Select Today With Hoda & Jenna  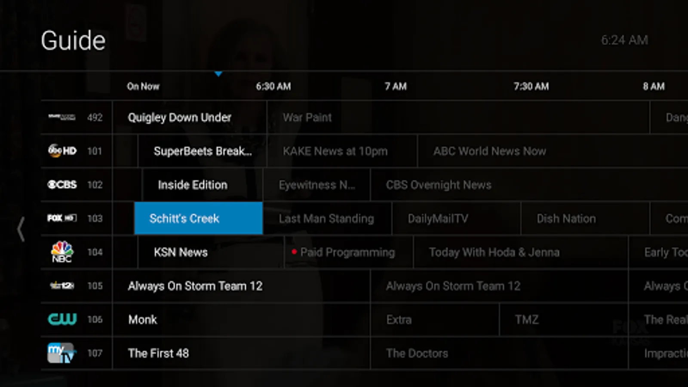(521, 252)
